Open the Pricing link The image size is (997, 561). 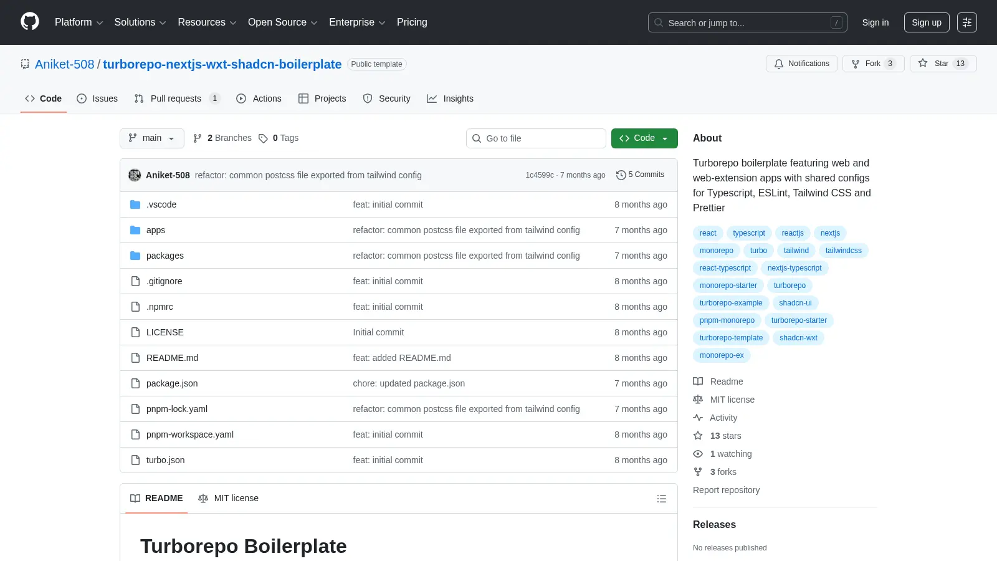pos(412,22)
